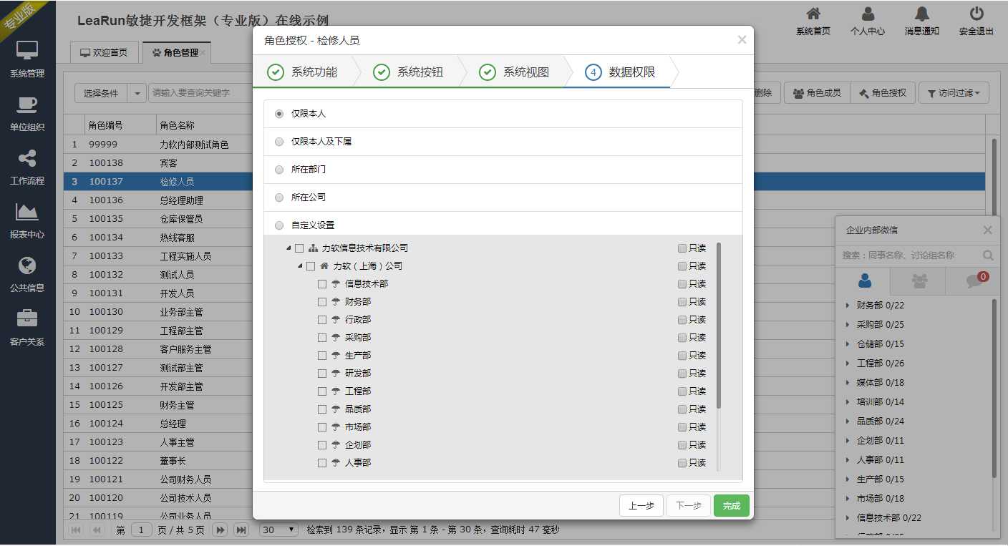Open 报表中心 chart icon
This screenshot has width=1008, height=546.
[27, 213]
